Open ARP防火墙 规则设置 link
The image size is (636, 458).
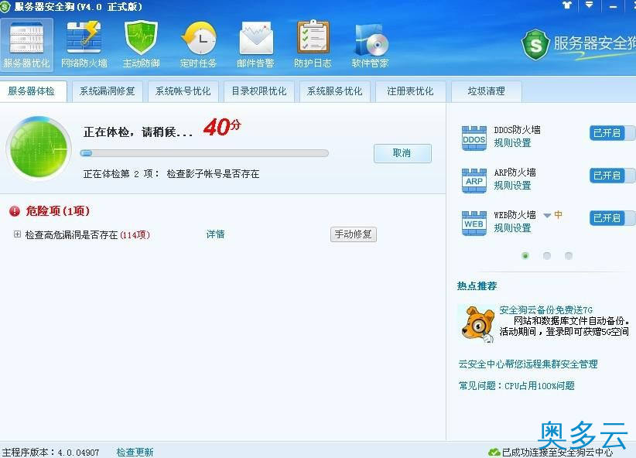click(x=512, y=186)
